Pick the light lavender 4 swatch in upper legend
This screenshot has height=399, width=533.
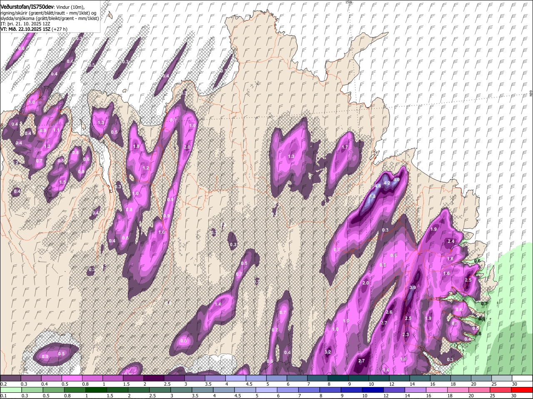(237, 378)
